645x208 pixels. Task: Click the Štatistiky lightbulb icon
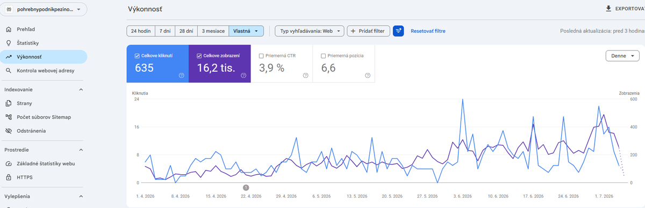[x=8, y=43]
